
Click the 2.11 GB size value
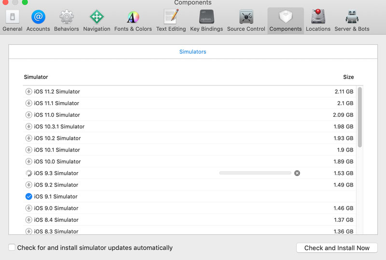[x=344, y=92]
